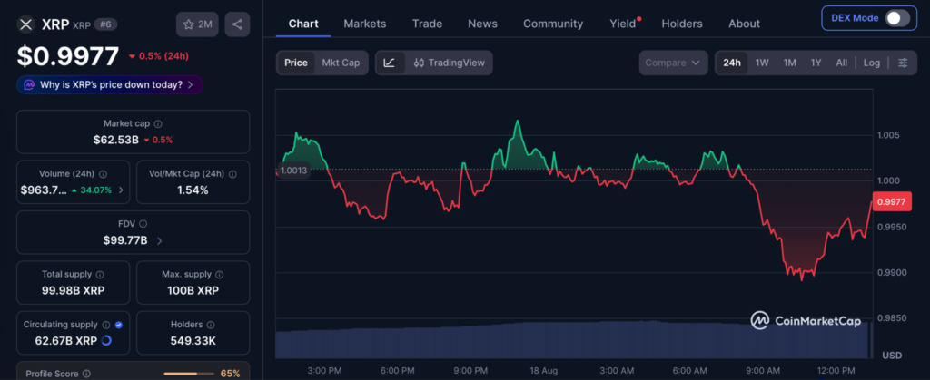The image size is (930, 380).
Task: Click the 99.98B XRP total supply value
Action: 74,290
